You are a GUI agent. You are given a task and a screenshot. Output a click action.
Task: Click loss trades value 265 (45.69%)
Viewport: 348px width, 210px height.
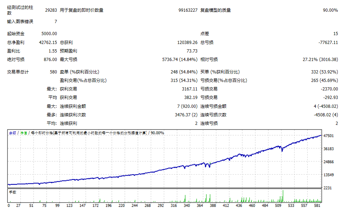(325, 81)
